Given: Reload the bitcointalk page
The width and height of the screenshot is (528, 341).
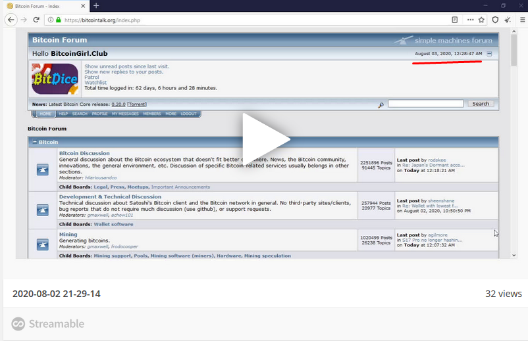Looking at the screenshot, I should click(36, 20).
